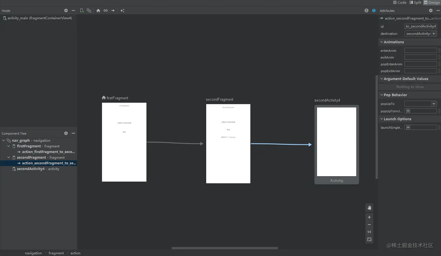Zoom out with the minus button
The height and width of the screenshot is (256, 441).
(369, 225)
